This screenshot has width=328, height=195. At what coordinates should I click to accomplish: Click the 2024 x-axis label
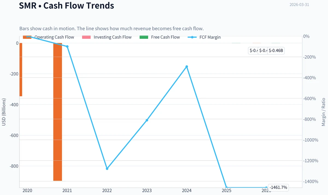(187, 191)
